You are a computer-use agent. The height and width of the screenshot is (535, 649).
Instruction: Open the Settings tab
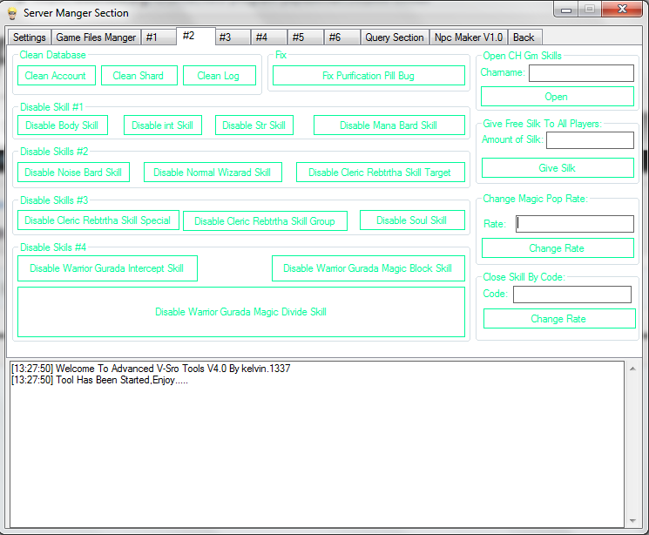30,37
